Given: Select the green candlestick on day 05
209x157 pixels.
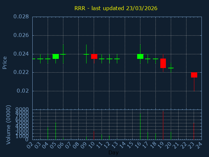Looking at the screenshot, I should [x=56, y=56].
